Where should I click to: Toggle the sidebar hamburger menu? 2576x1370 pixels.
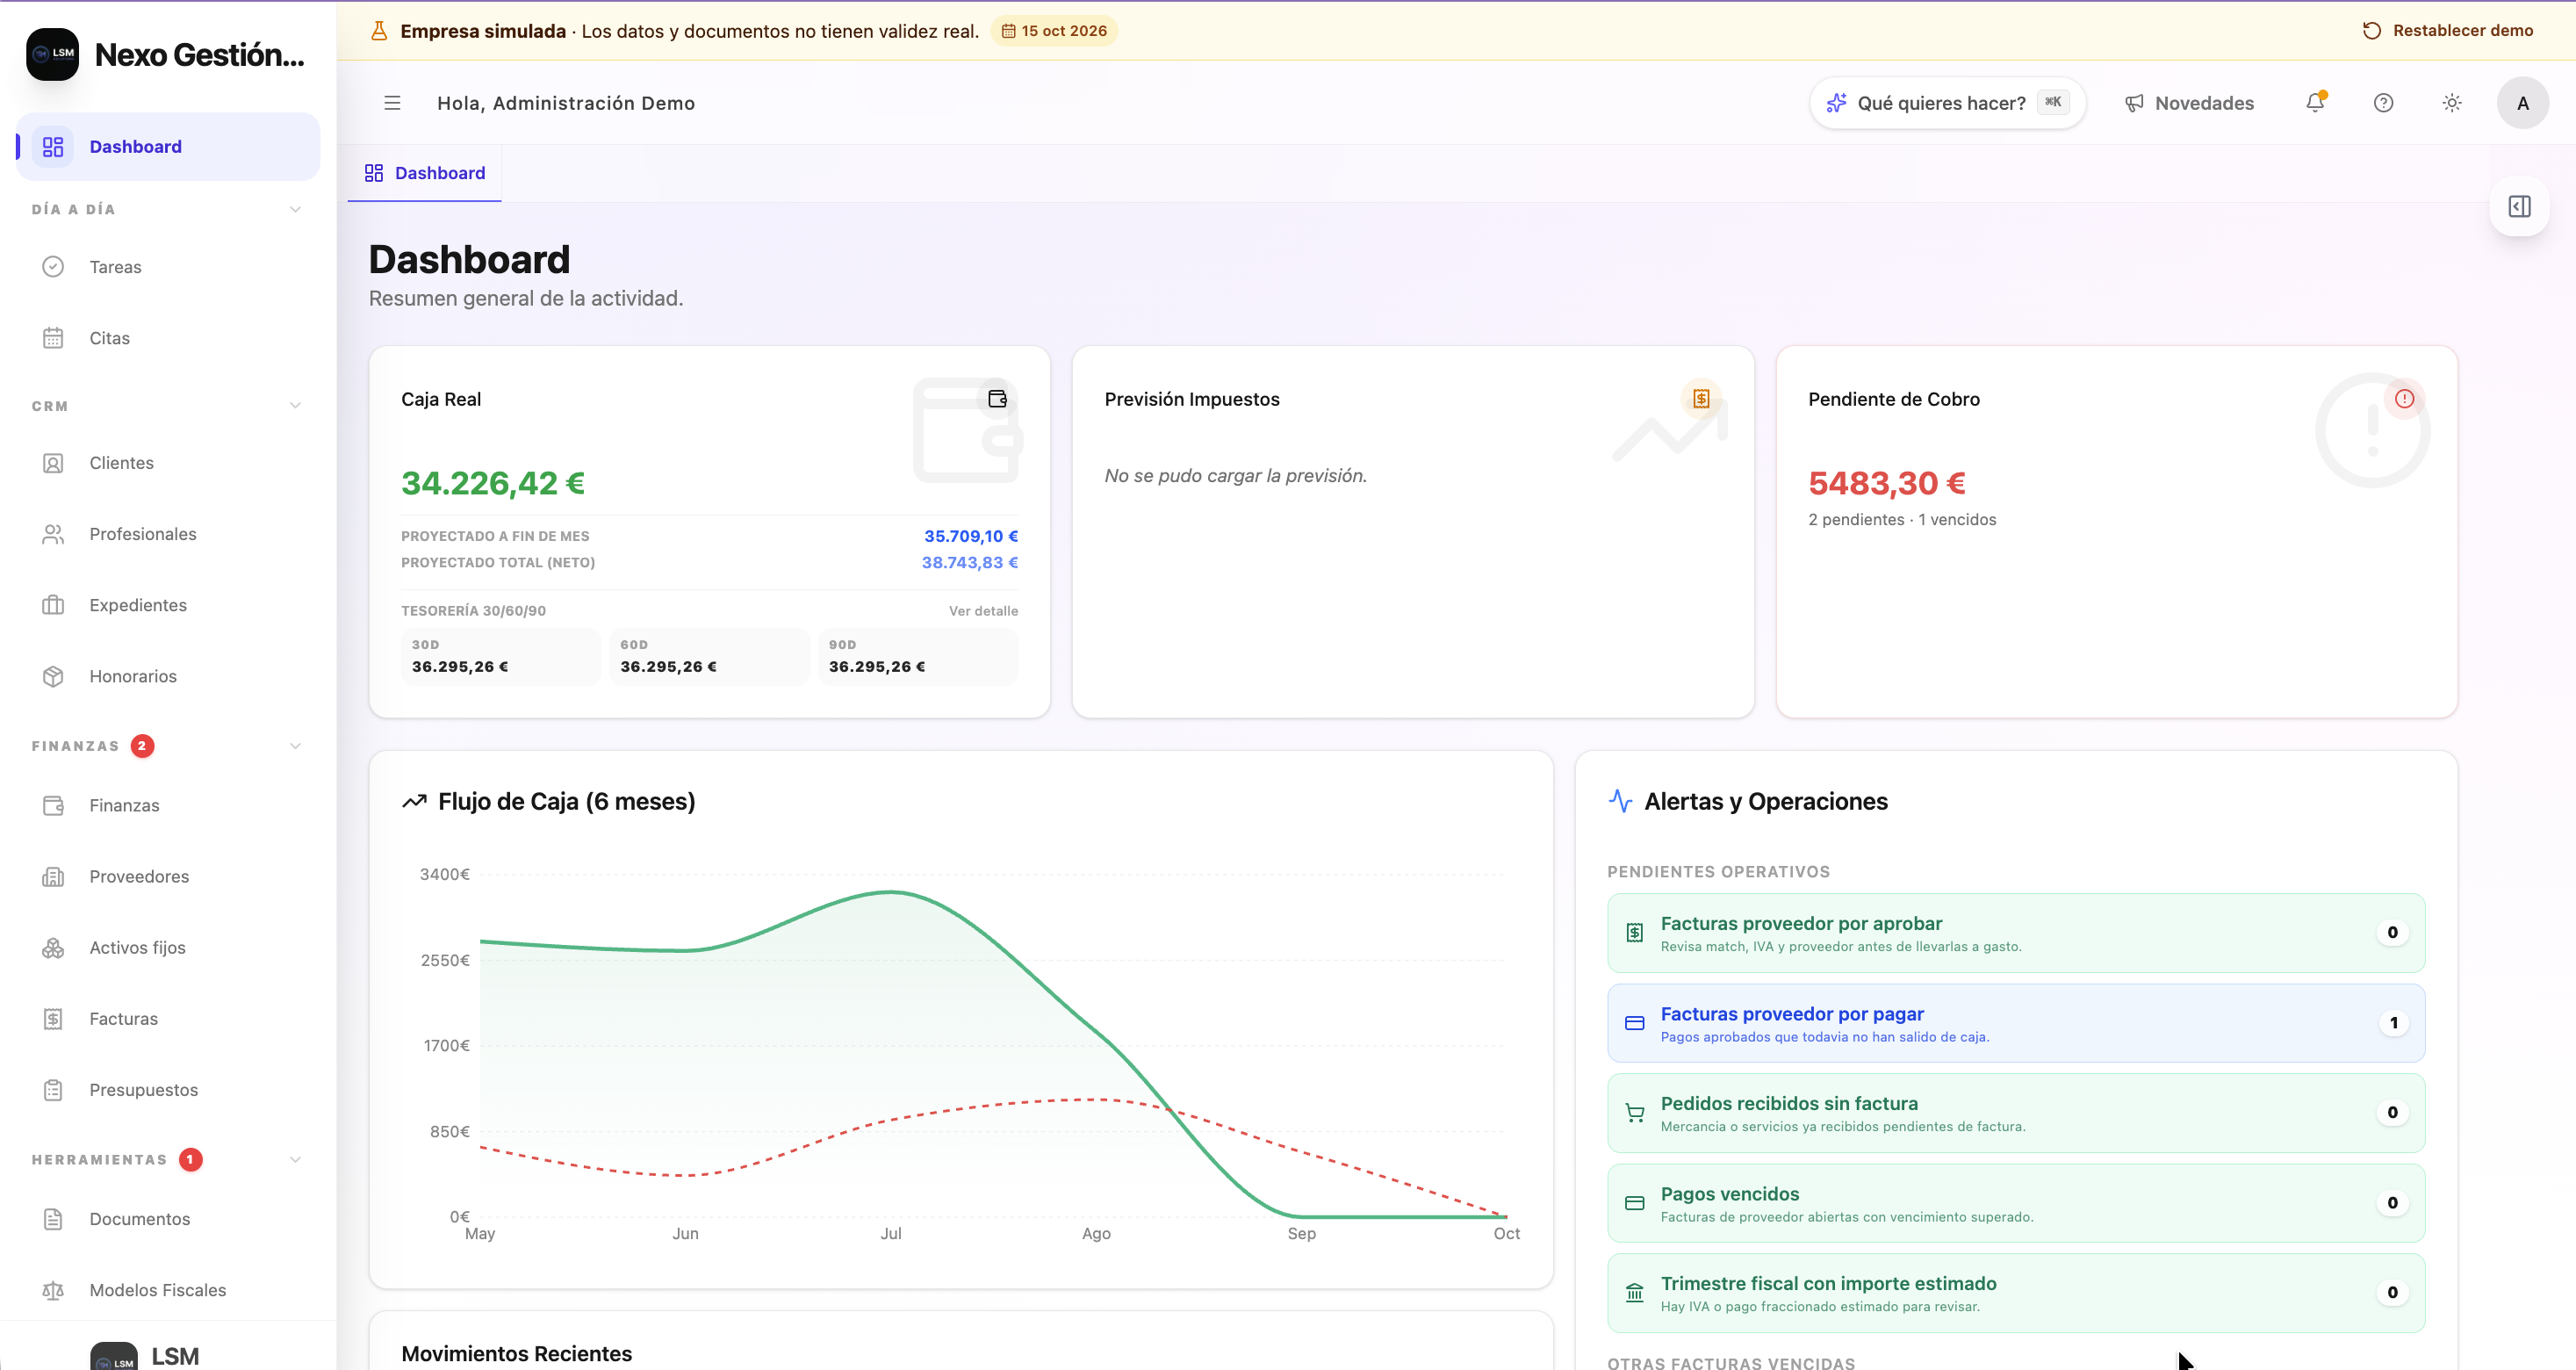[x=392, y=103]
